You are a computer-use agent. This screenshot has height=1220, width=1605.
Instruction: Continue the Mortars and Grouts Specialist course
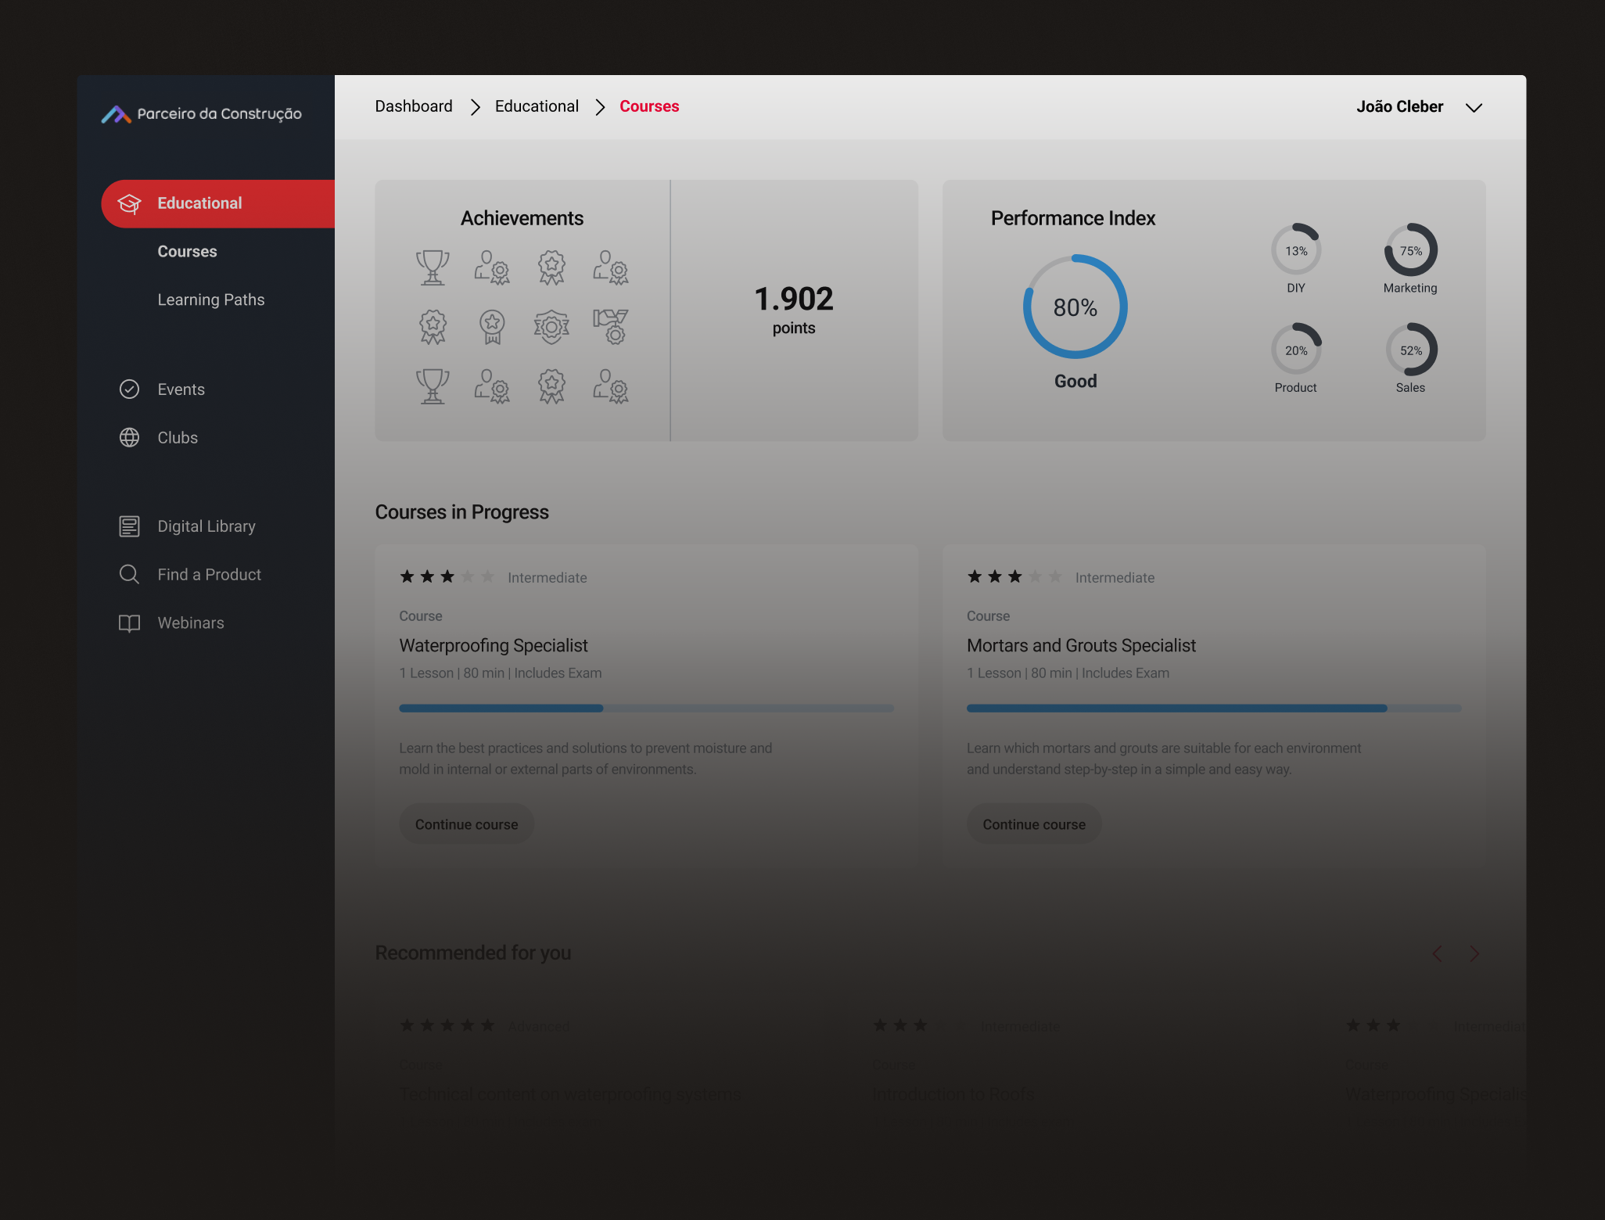tap(1034, 823)
